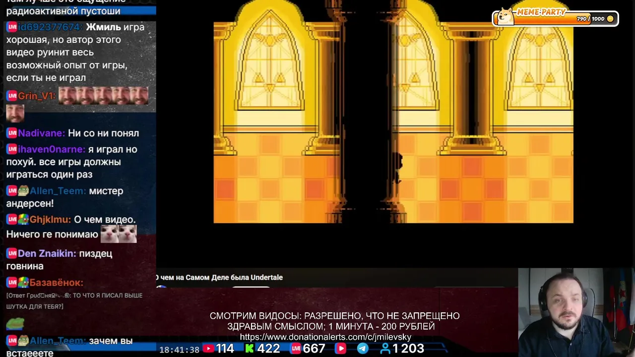The image size is (635, 357).
Task: Click the dark silhouette character in the hall
Action: click(x=397, y=167)
